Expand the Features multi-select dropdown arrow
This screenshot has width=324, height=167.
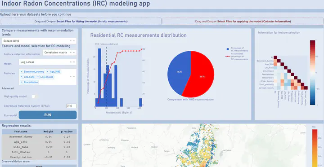[x=74, y=77]
